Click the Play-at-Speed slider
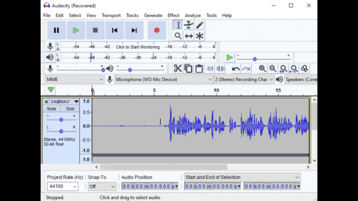This screenshot has width=358, height=201. tap(264, 59)
